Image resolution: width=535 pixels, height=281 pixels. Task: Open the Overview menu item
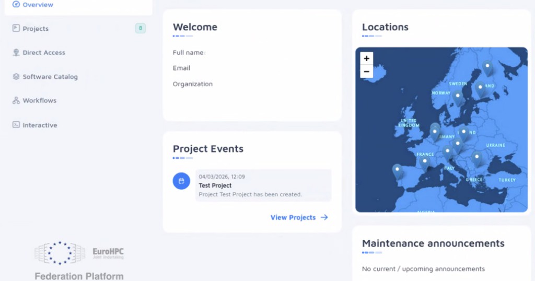pos(38,5)
